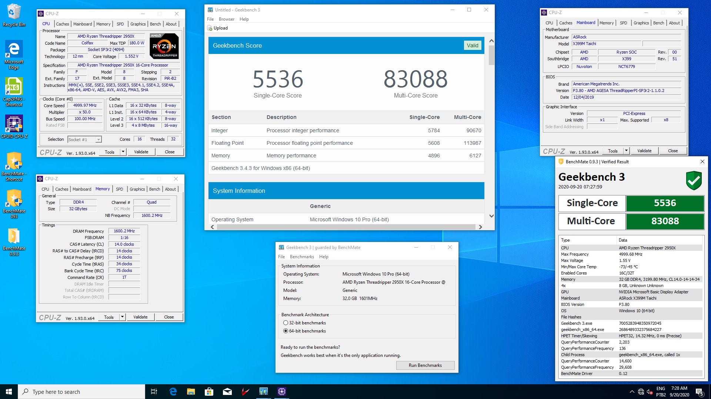Switch to SPD tab in Memory CPU-Z window
This screenshot has width=711, height=399.
[x=119, y=189]
